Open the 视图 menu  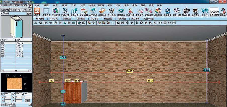[x=46, y=5]
